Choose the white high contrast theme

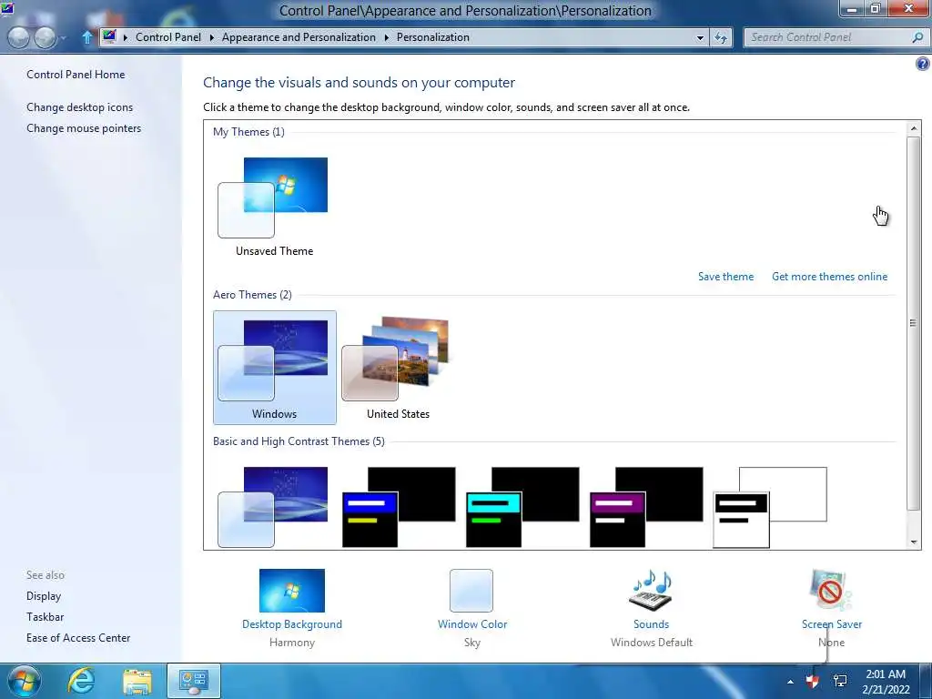tap(770, 507)
